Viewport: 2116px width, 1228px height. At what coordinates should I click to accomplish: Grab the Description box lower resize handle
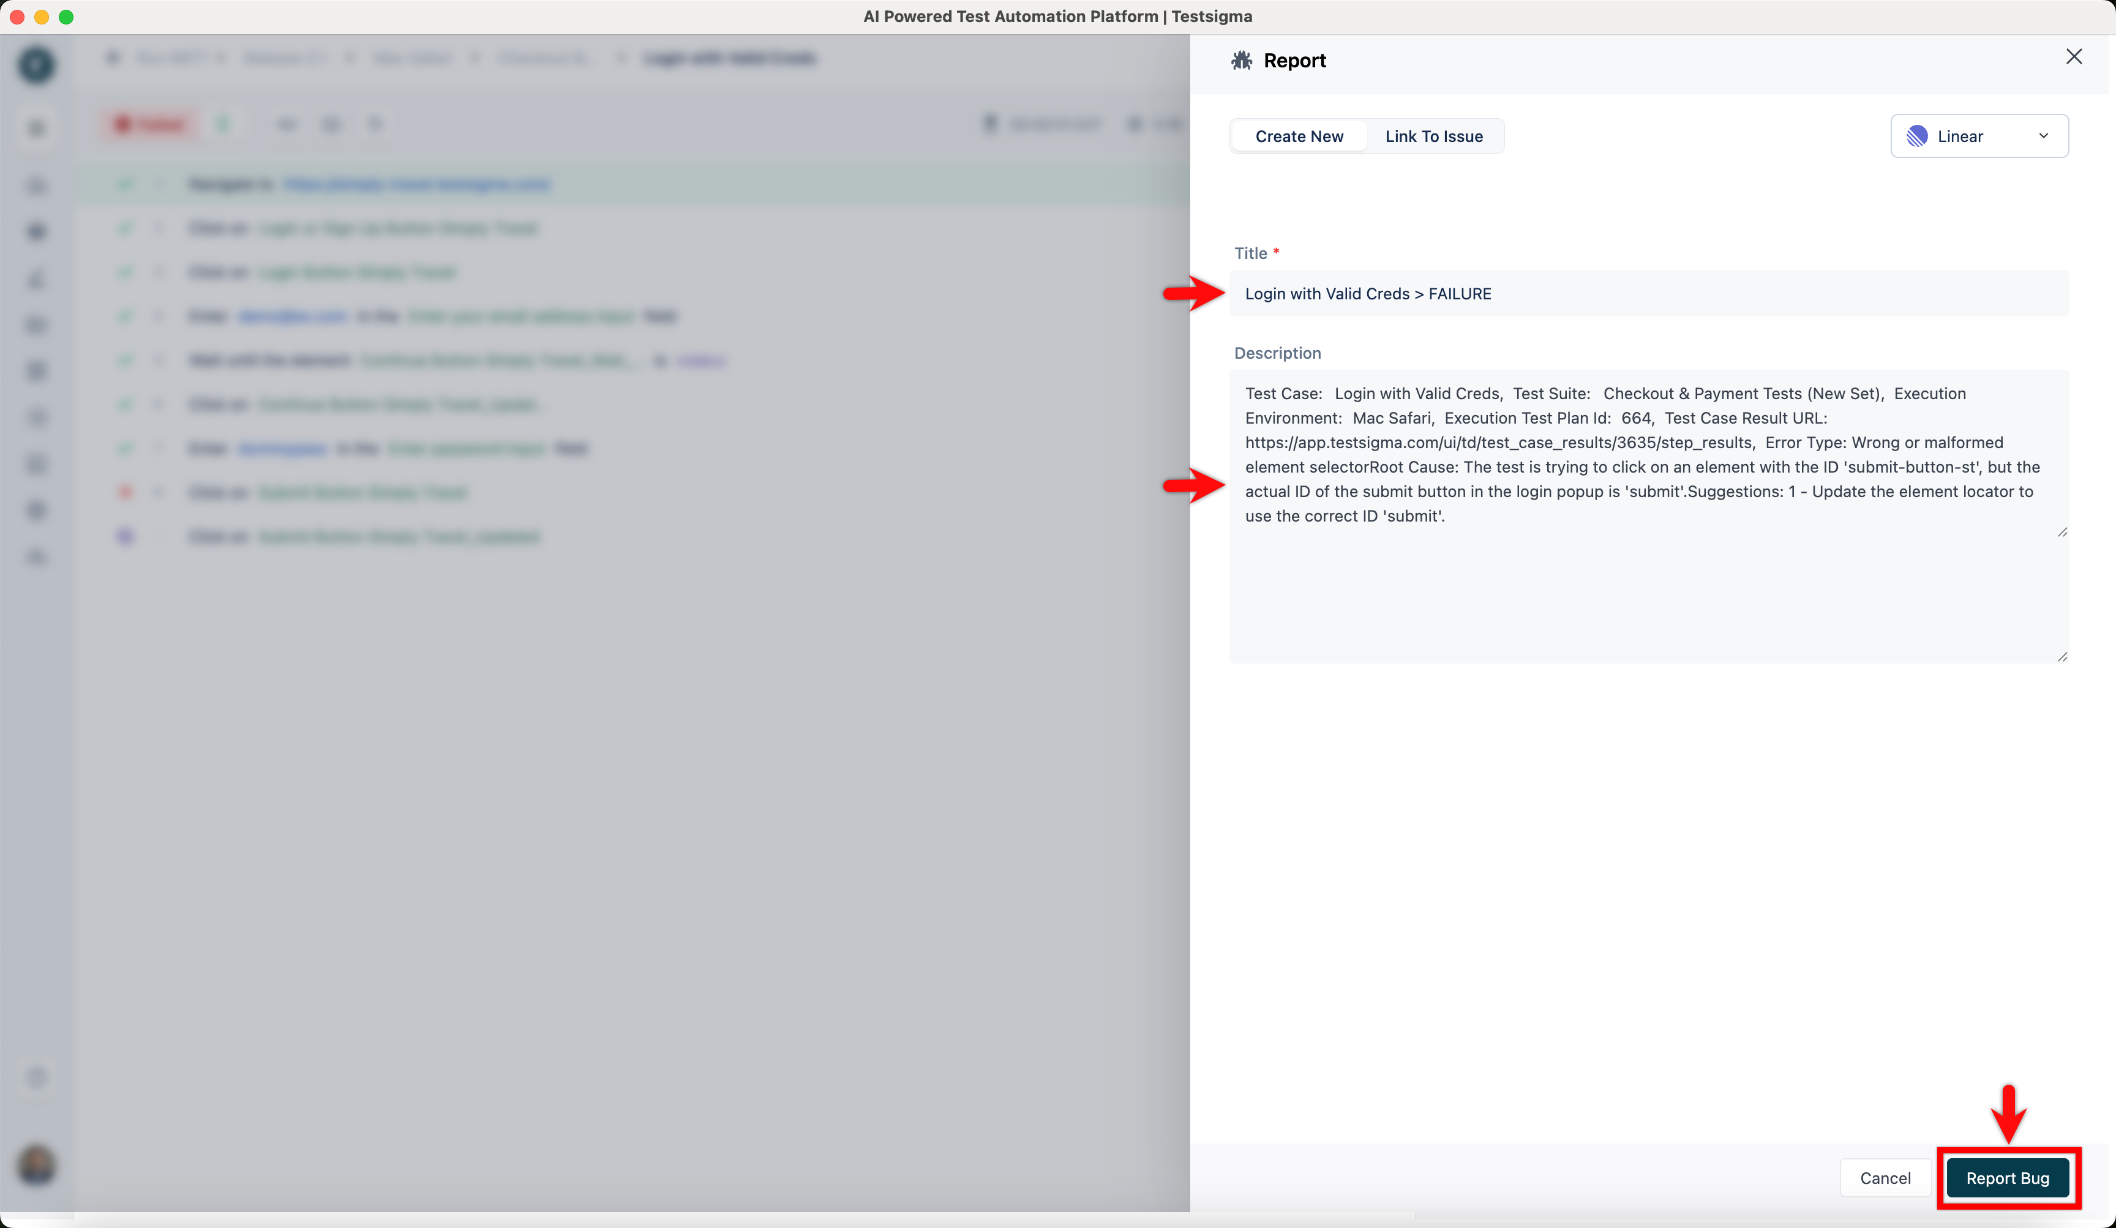click(x=2062, y=656)
